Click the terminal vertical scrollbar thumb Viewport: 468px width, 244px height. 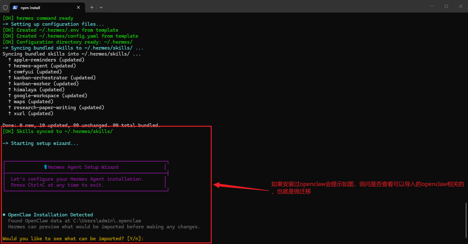click(x=466, y=220)
